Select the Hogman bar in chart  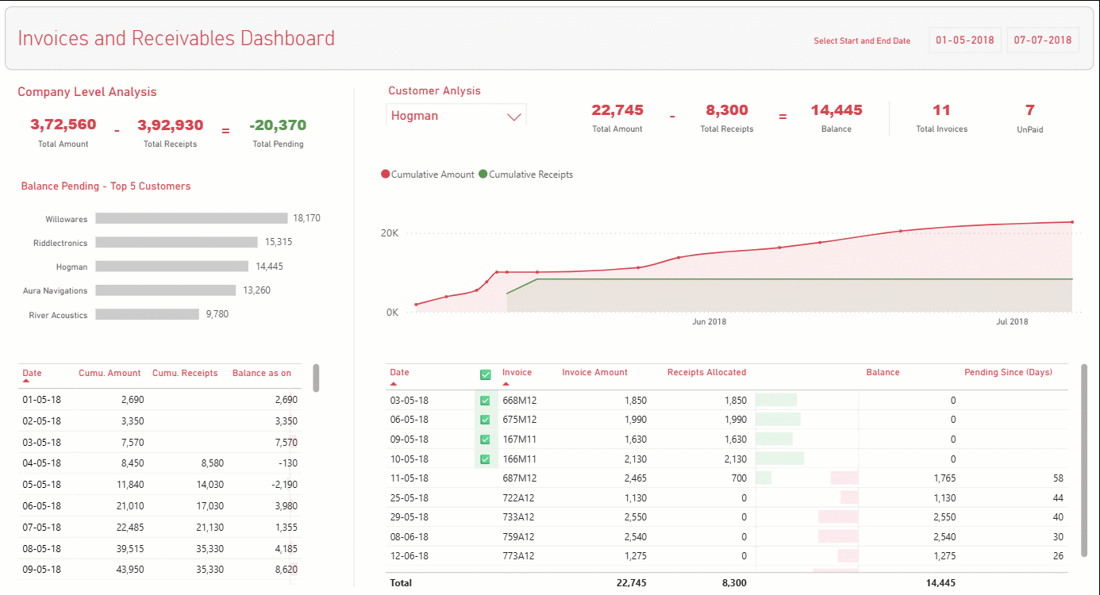[x=172, y=267]
